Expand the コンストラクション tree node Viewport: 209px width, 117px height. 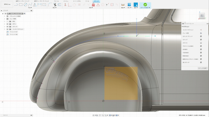pyautogui.click(x=4, y=29)
